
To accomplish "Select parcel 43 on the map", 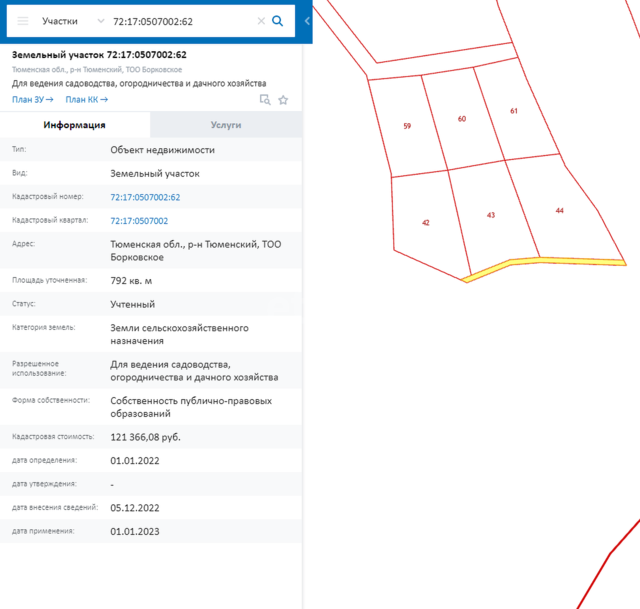I will 491,215.
